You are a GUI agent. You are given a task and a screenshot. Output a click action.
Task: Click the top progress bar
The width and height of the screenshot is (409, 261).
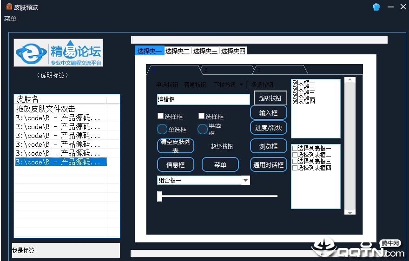(x=259, y=40)
